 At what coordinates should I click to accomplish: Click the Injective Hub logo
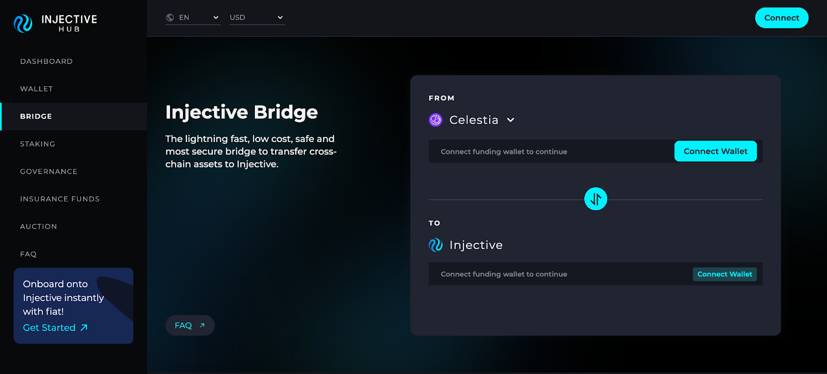(55, 23)
